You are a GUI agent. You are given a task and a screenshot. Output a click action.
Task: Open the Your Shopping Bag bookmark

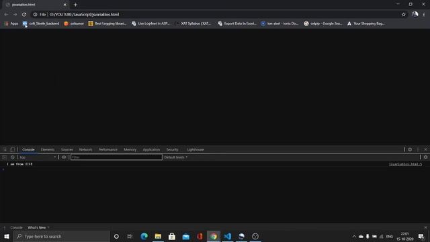click(365, 24)
